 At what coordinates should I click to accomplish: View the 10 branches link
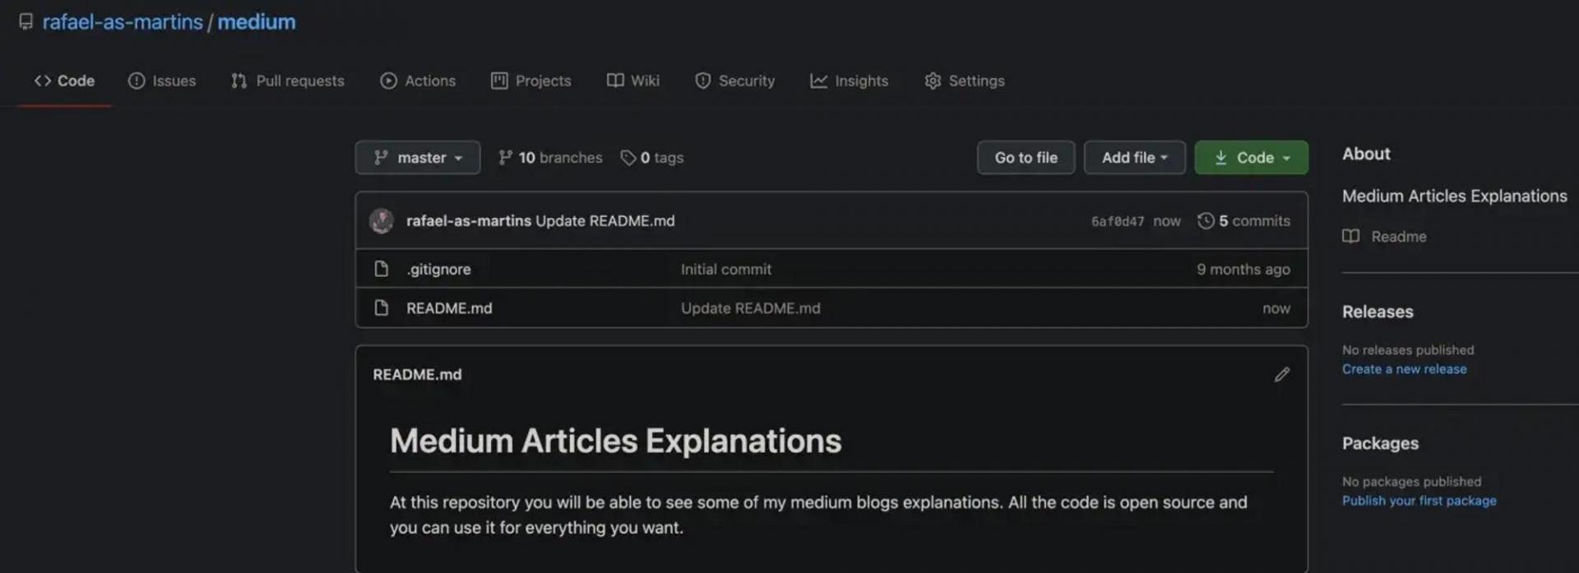tap(551, 157)
